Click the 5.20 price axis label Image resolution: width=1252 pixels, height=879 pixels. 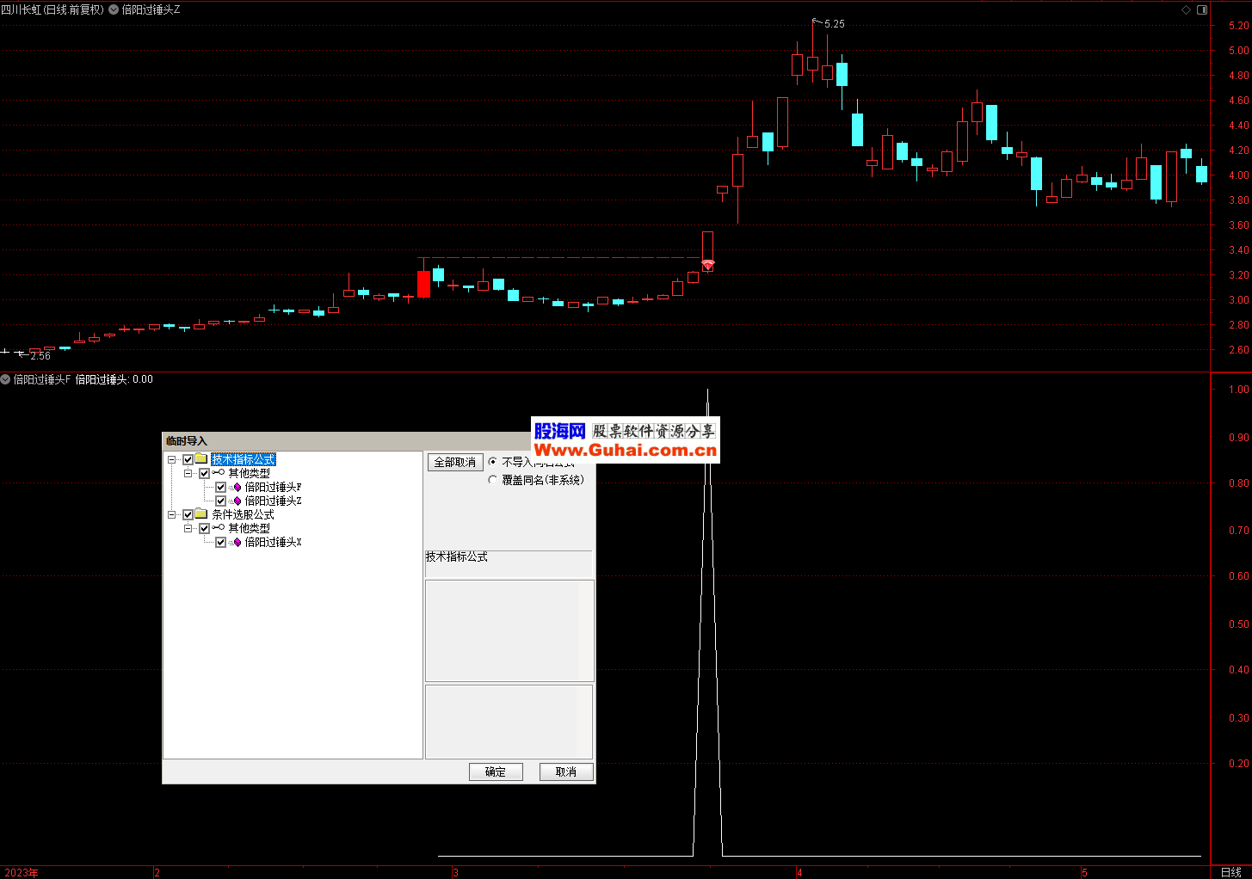point(1238,26)
